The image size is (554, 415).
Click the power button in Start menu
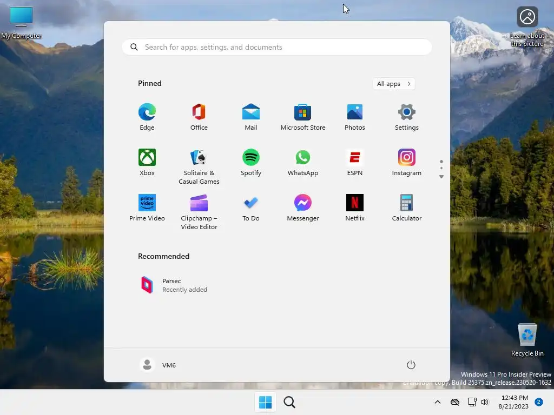tap(411, 365)
